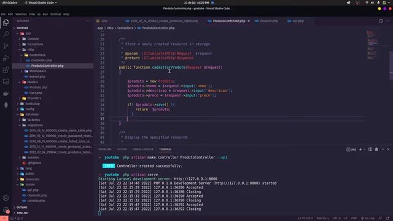Switch to the PROBLEMS panel tab
The image size is (393, 221).
pos(105,149)
